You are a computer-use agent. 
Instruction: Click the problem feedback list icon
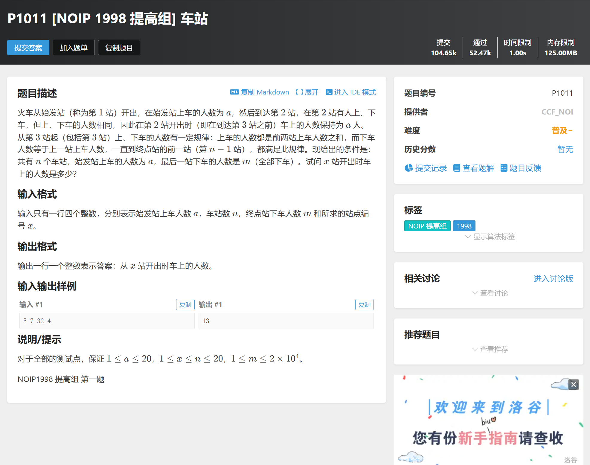tap(504, 168)
